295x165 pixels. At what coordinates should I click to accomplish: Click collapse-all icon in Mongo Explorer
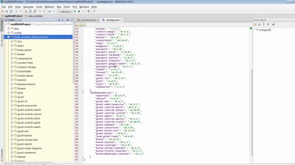(x=268, y=24)
